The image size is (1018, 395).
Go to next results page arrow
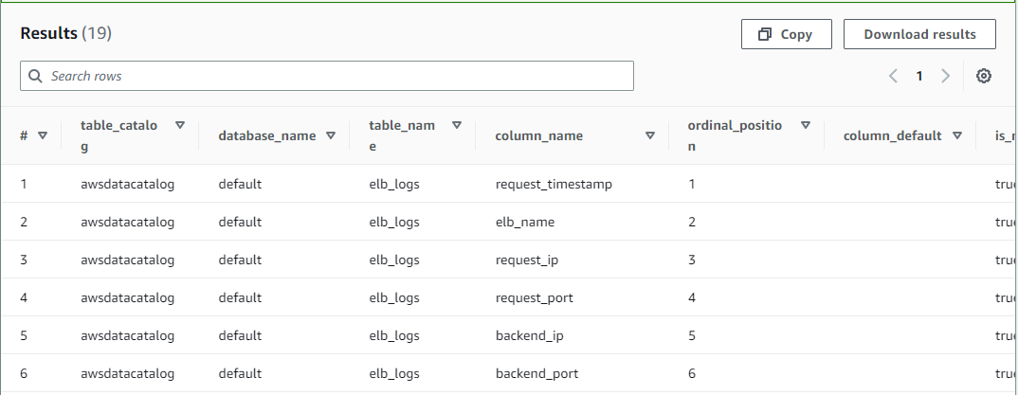945,76
